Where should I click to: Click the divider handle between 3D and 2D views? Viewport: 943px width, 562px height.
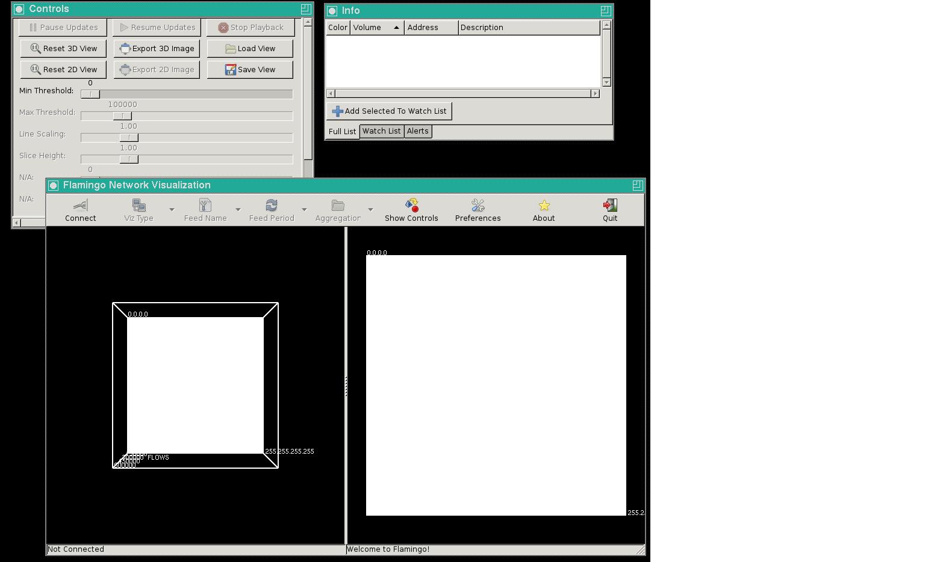[346, 386]
